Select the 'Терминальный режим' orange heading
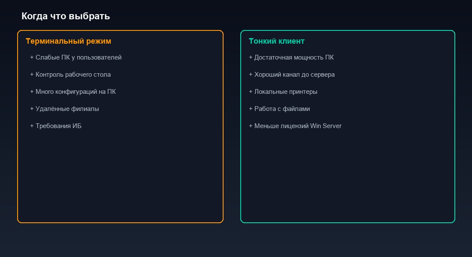The width and height of the screenshot is (472, 257). (68, 41)
